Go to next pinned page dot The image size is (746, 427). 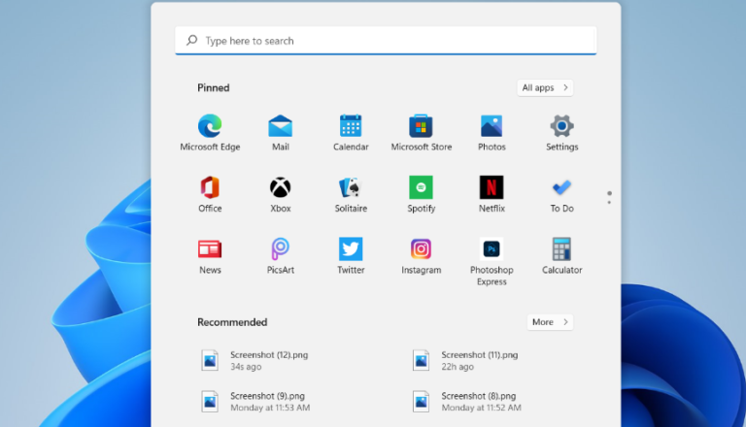click(x=609, y=203)
